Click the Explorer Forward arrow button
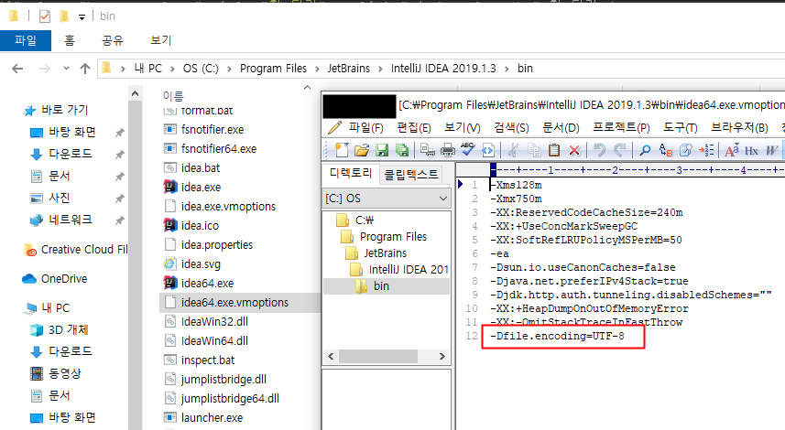The image size is (785, 430). point(45,69)
